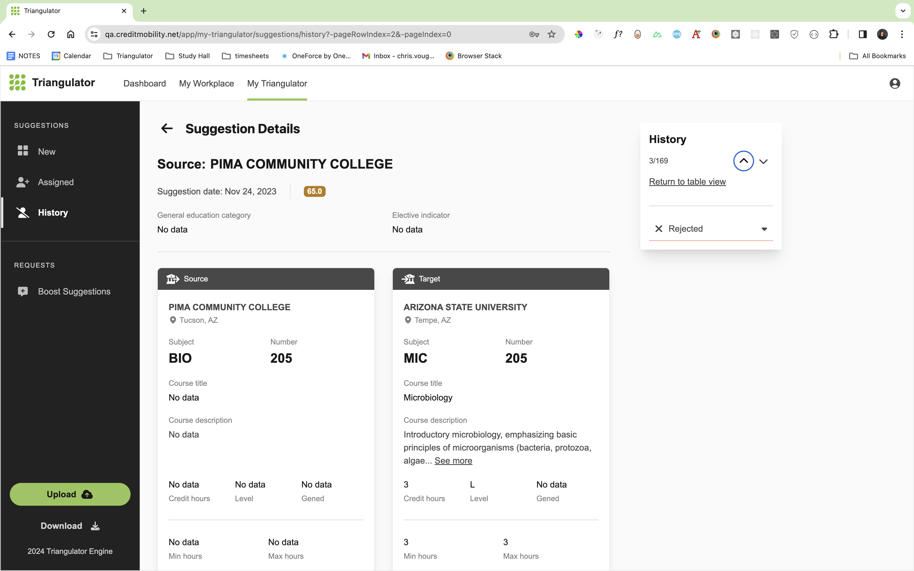The image size is (914, 571).
Task: Switch to the My Workplace tab
Action: tap(206, 83)
